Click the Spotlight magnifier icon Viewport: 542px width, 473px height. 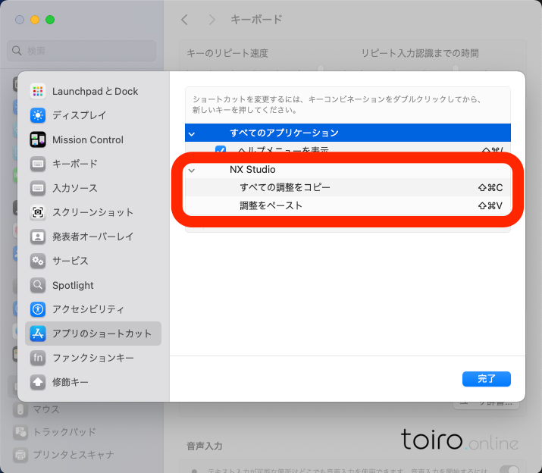coord(38,285)
